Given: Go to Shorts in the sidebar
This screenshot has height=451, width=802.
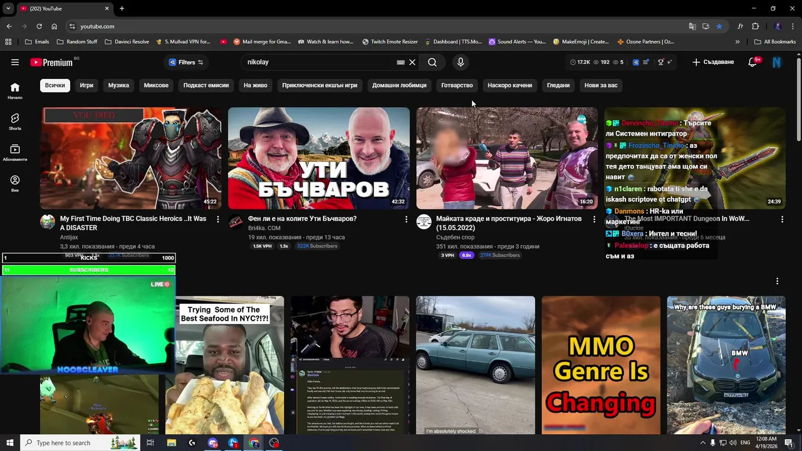Looking at the screenshot, I should click(15, 122).
